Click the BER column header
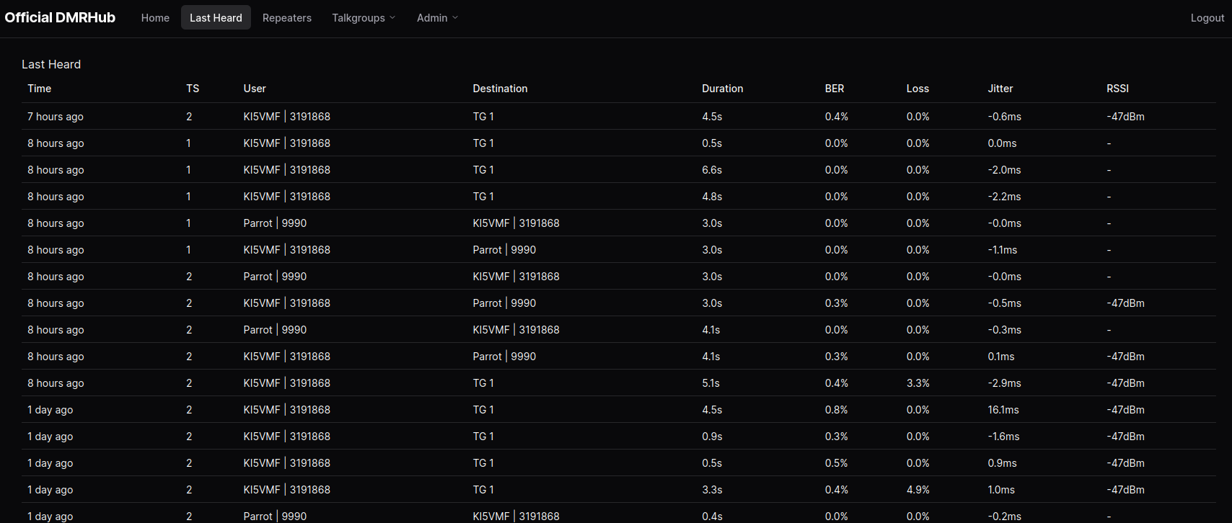 (835, 89)
